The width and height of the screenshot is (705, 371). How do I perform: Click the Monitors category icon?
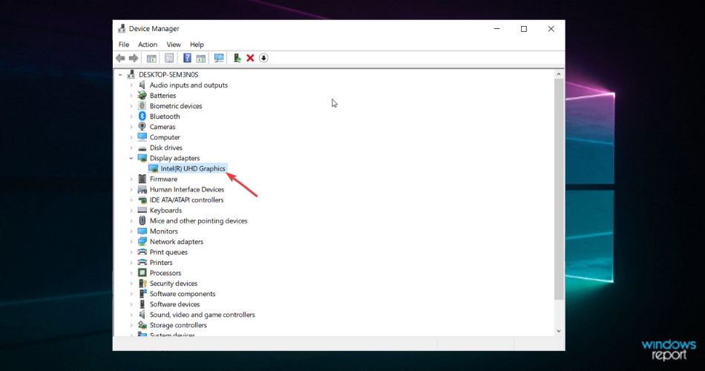click(x=142, y=232)
